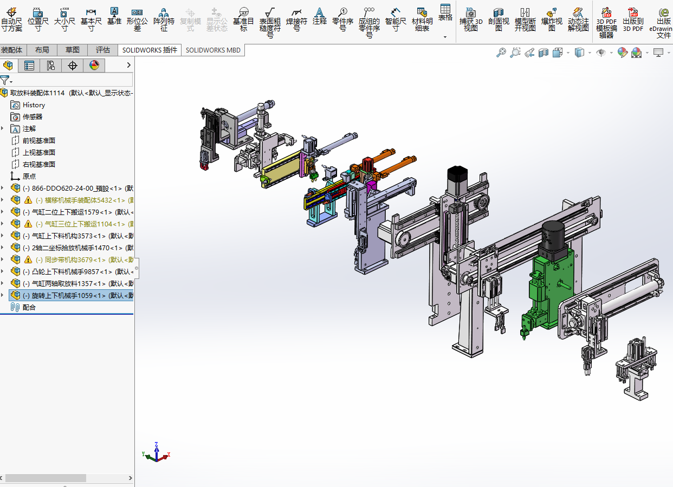Click the Previous View icon
Image resolution: width=673 pixels, height=487 pixels.
pyautogui.click(x=530, y=53)
